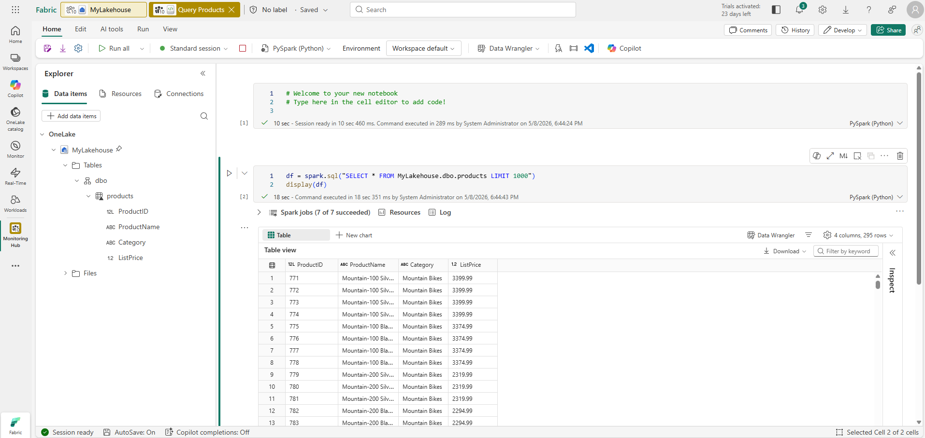Screen dimensions: 925x438
Task: Change language via PySpark (Python) dropdown
Action: click(x=296, y=48)
